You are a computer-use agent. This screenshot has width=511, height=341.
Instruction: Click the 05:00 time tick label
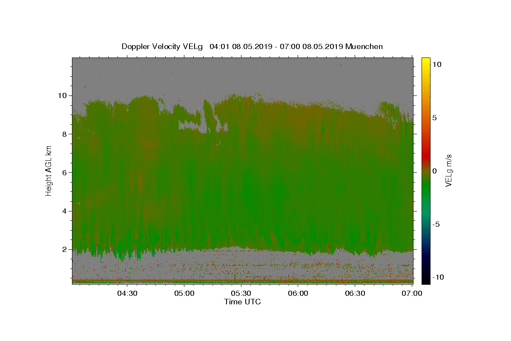(184, 293)
